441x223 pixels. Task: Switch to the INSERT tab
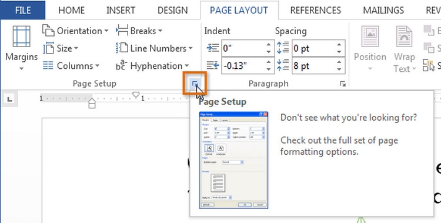click(x=121, y=11)
